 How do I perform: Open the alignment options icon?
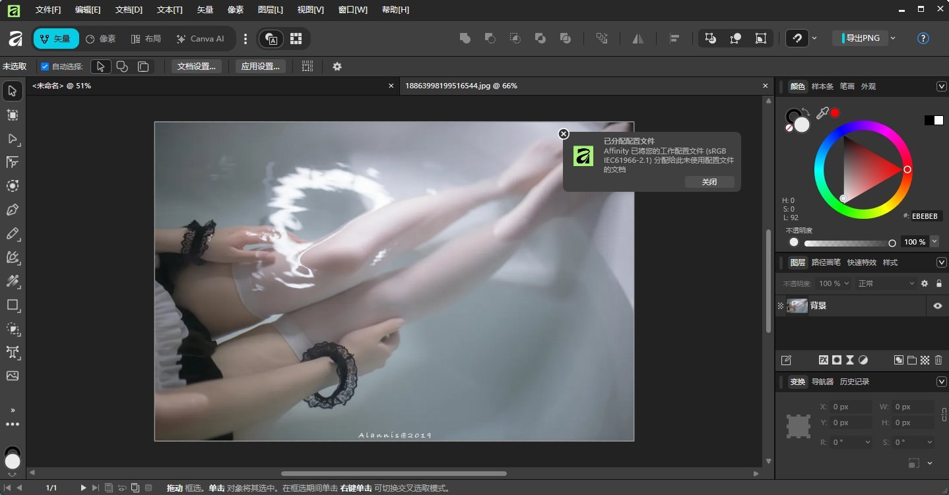click(674, 39)
